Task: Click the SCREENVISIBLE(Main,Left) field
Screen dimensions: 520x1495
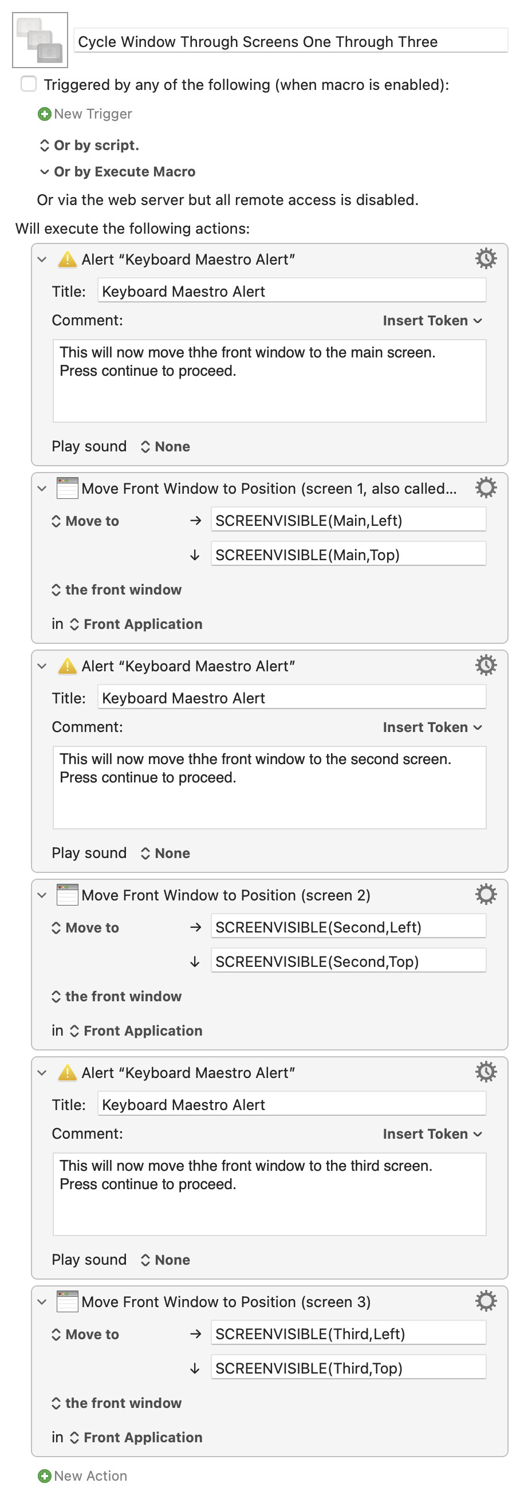Action: point(348,520)
